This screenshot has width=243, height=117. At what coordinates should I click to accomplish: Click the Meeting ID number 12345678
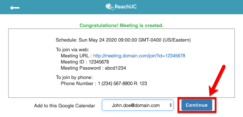pyautogui.click(x=99, y=62)
